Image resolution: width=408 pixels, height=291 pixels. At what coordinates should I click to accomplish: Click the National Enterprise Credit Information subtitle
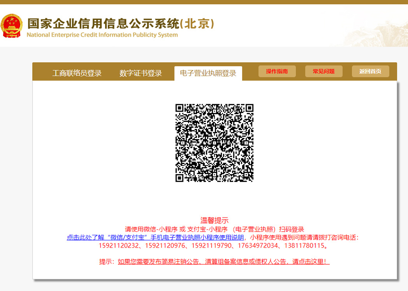102,35
